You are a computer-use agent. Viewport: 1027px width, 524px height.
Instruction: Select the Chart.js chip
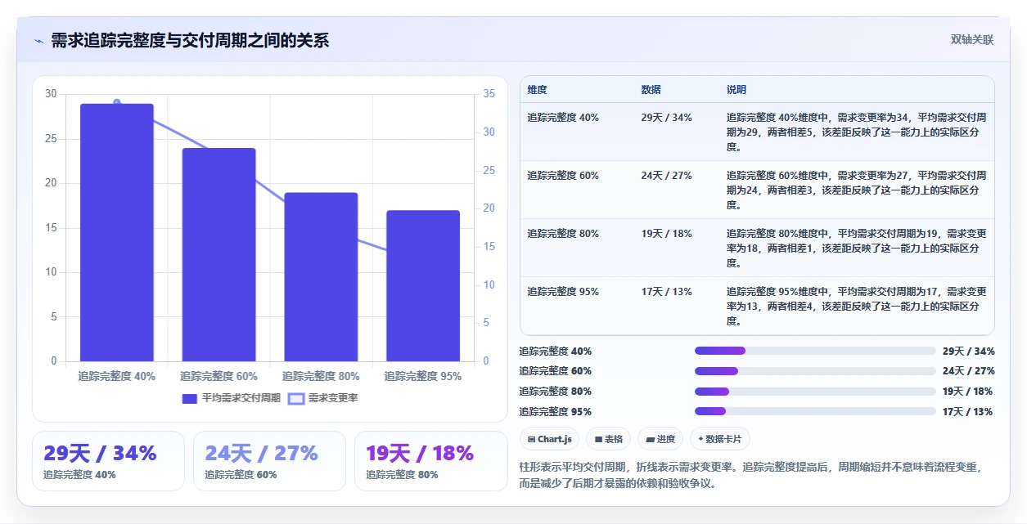tap(549, 439)
